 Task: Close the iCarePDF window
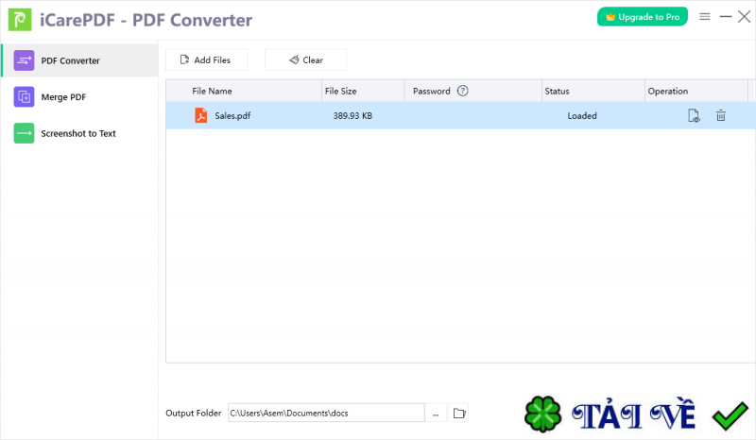744,17
